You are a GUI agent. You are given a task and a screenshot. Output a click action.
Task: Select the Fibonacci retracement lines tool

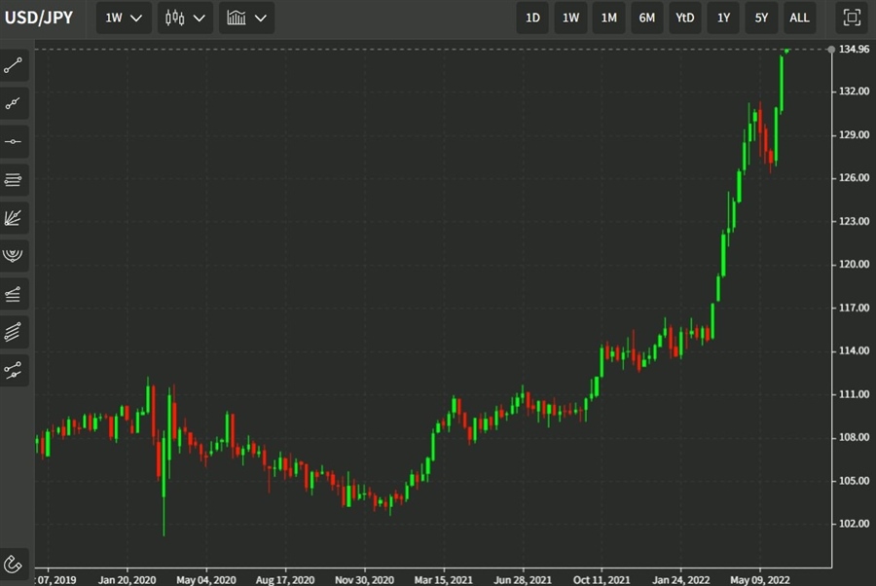point(14,294)
